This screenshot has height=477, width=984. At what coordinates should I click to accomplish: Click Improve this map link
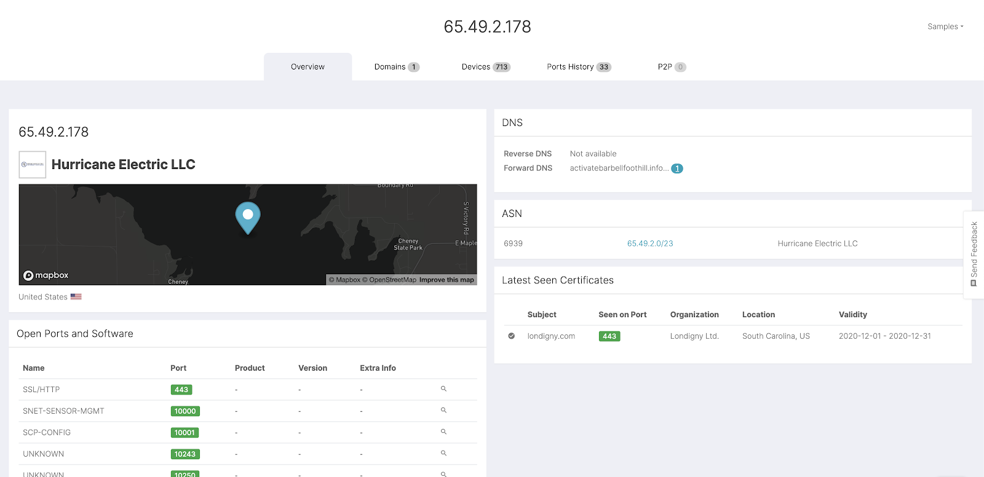coord(446,280)
